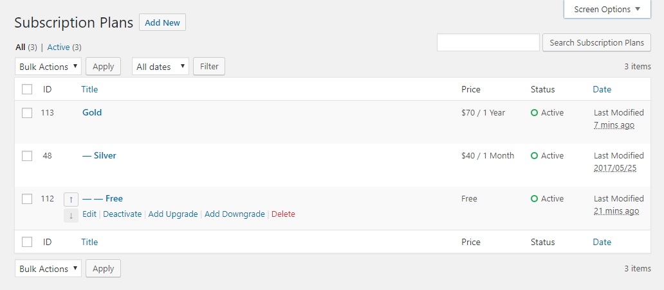Open the bottom Bulk Actions dropdown

click(48, 269)
